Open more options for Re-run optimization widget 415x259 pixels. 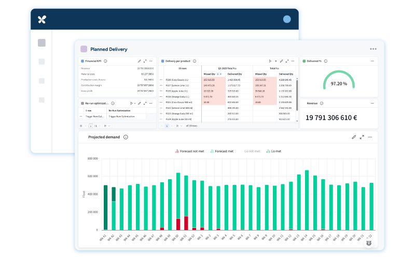click(x=150, y=103)
